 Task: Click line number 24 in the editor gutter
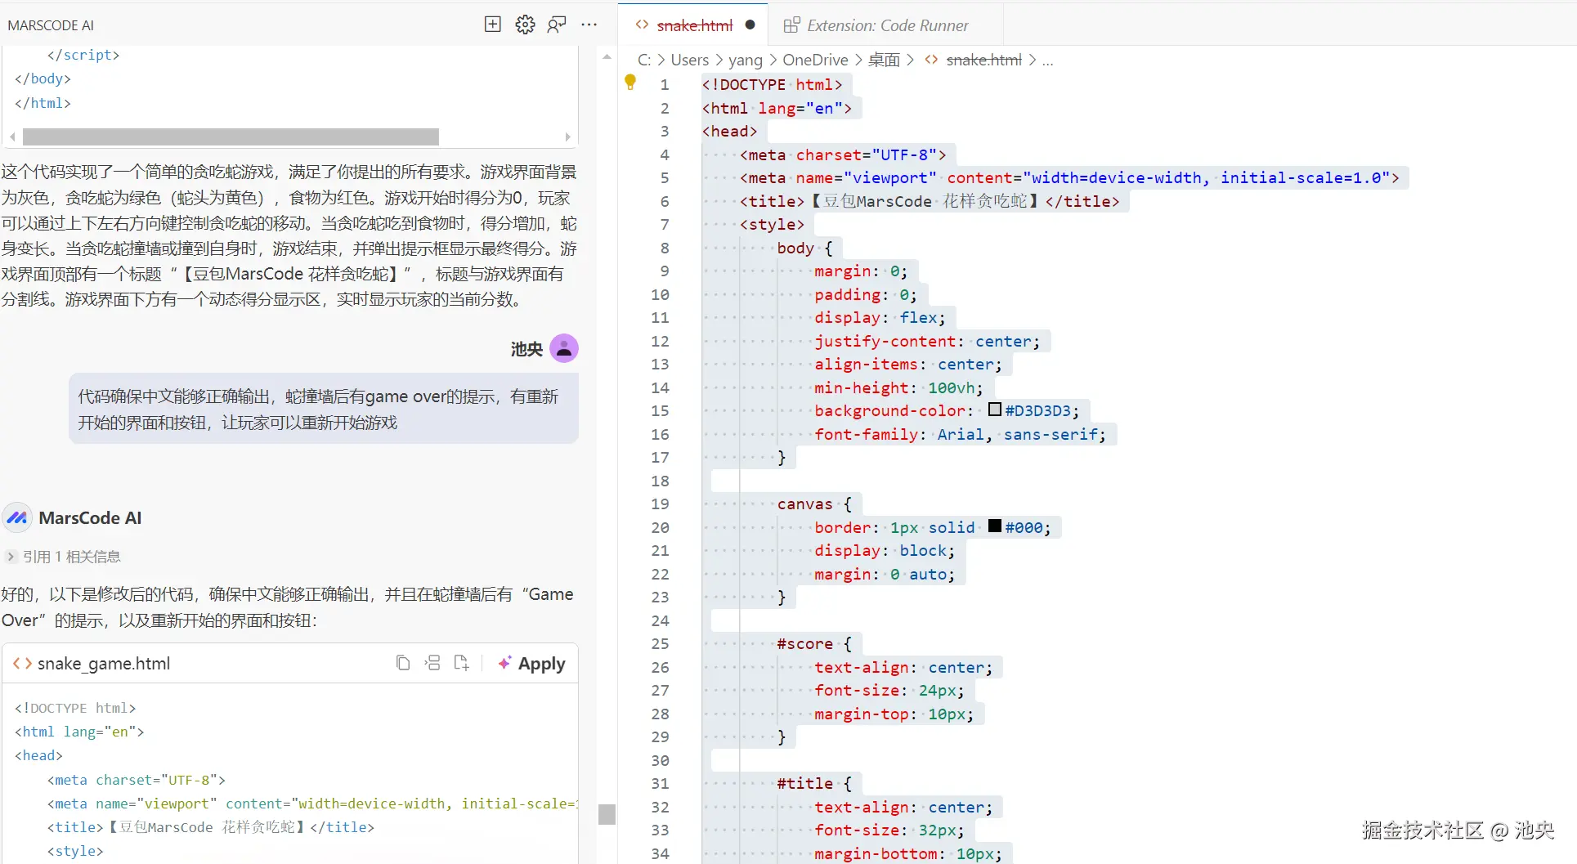pyautogui.click(x=661, y=620)
